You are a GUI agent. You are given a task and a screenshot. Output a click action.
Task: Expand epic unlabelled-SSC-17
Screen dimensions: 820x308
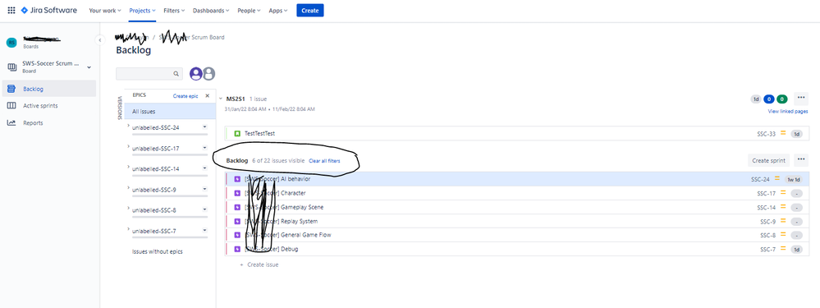129,146
